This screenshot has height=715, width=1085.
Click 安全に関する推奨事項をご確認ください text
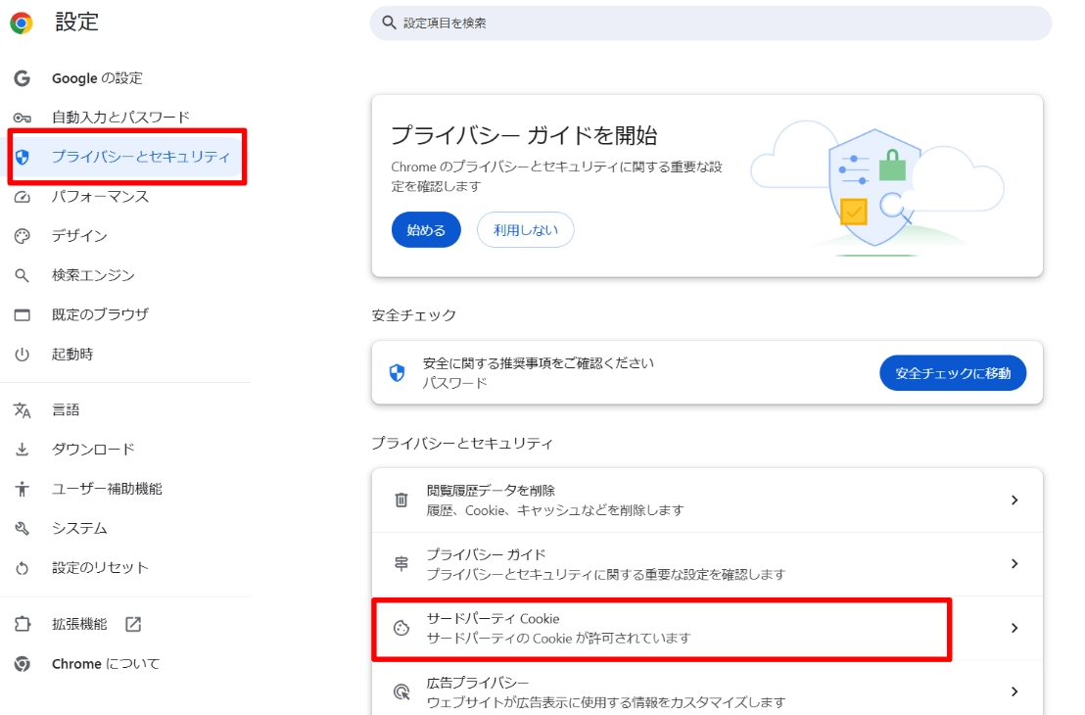pos(539,363)
